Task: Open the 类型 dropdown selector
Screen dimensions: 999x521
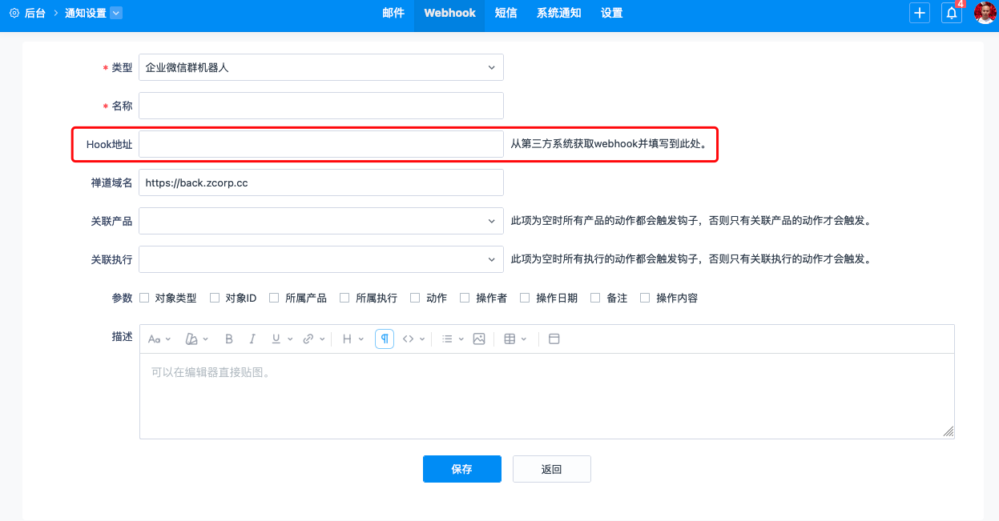Action: [x=320, y=68]
